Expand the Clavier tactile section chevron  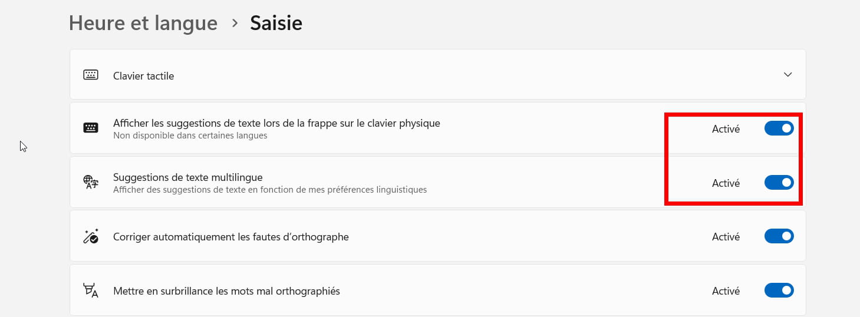pos(788,75)
